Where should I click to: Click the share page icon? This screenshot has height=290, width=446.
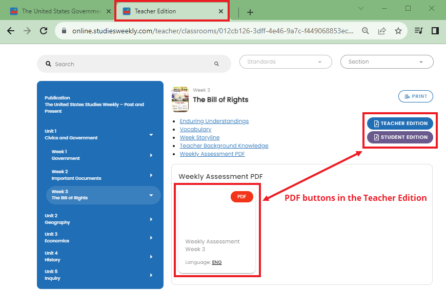382,31
